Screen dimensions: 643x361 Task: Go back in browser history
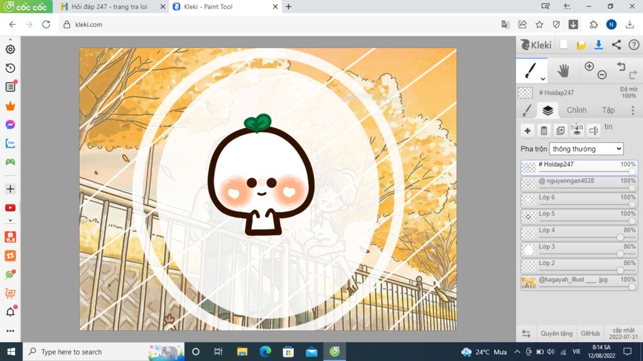tap(13, 24)
